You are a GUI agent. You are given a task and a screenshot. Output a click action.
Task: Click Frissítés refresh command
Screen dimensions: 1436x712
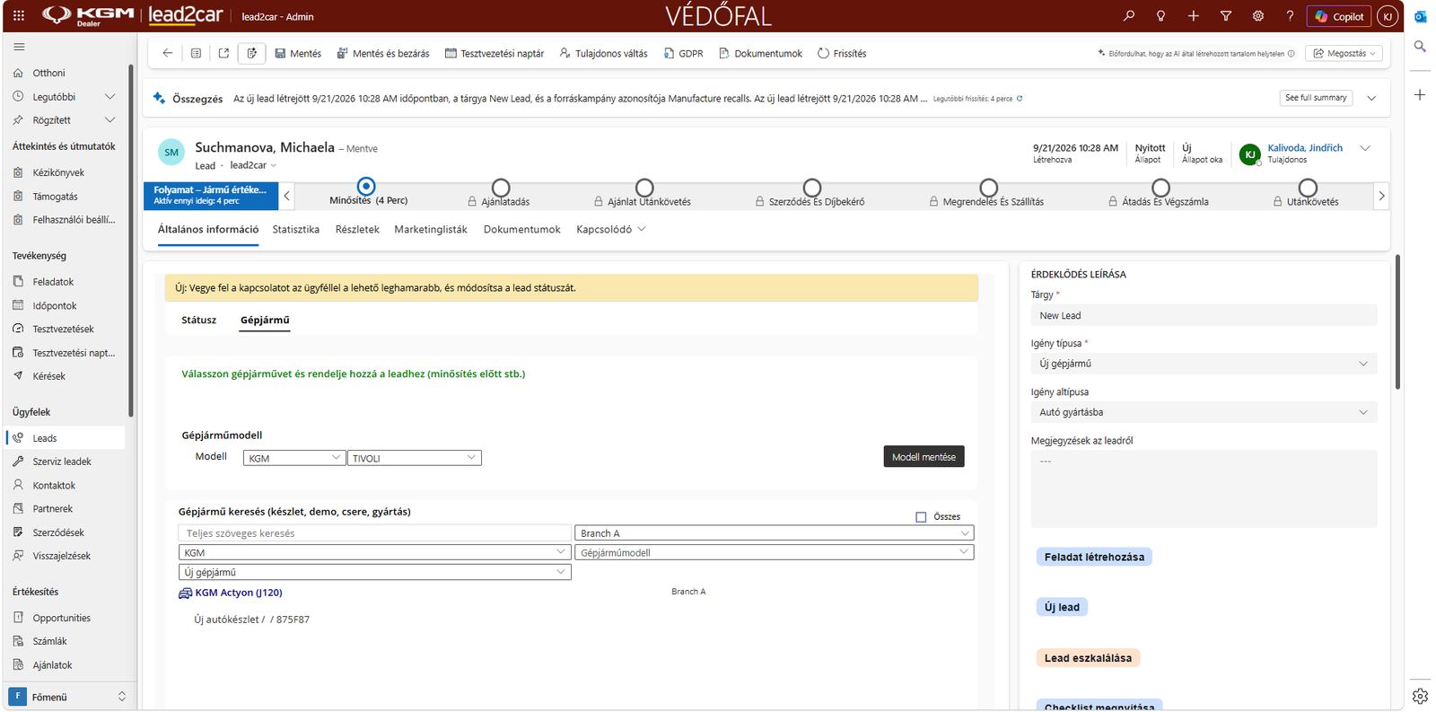[842, 54]
